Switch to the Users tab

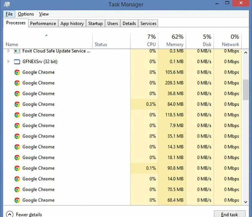pyautogui.click(x=112, y=23)
